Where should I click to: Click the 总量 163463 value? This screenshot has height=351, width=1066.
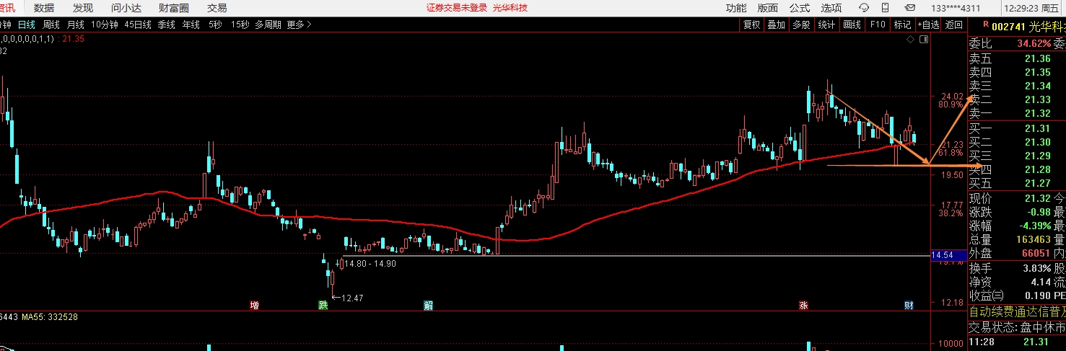(x=1034, y=239)
